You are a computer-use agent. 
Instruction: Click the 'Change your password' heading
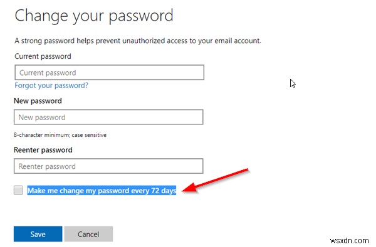click(94, 16)
